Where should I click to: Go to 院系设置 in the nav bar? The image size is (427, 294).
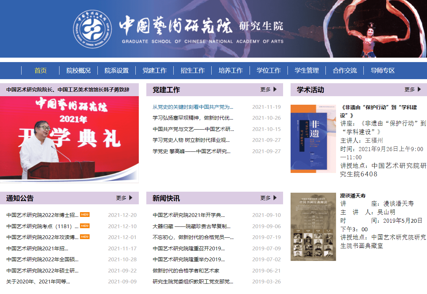tap(117, 71)
